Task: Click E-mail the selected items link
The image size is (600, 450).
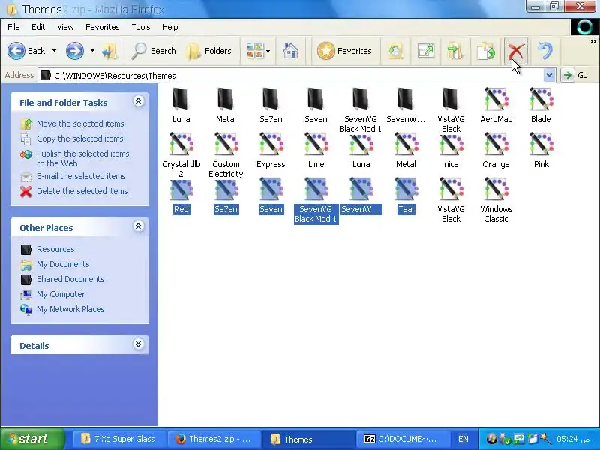Action: 81,176
